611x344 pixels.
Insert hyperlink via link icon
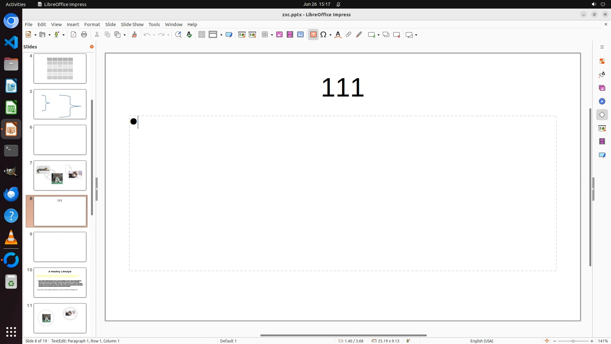(348, 35)
